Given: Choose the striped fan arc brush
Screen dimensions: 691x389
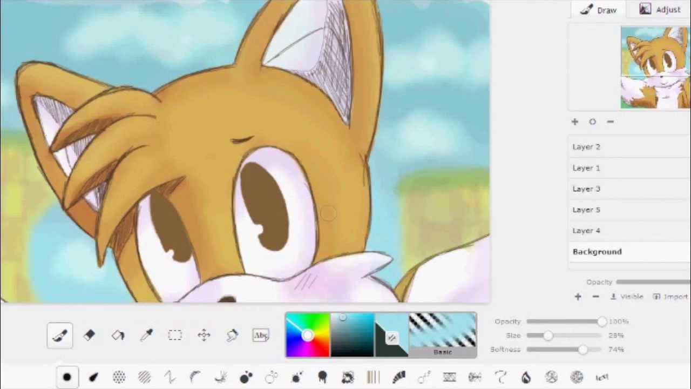Looking at the screenshot, I should [398, 377].
